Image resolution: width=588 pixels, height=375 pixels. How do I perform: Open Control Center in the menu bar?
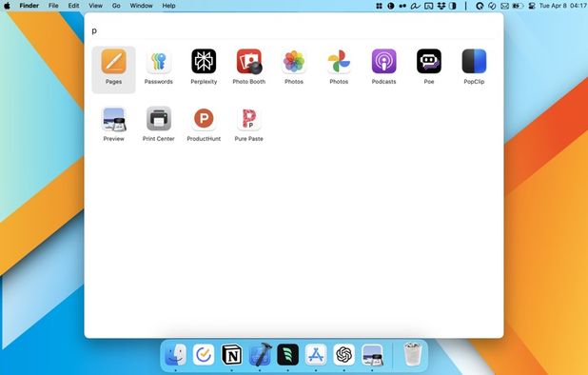(x=531, y=6)
